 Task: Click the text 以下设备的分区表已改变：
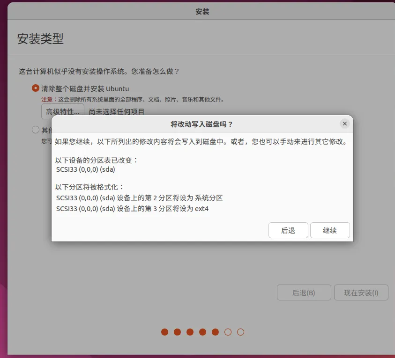point(97,160)
